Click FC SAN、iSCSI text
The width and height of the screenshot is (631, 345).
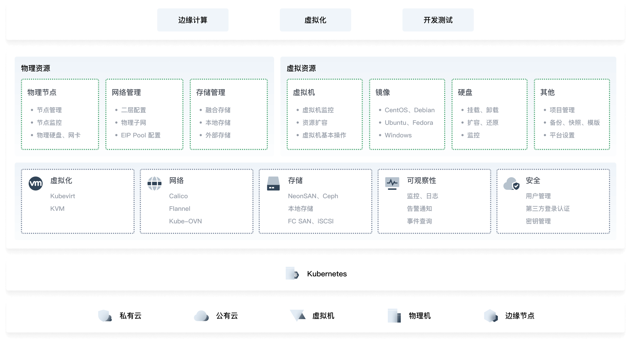[311, 221]
